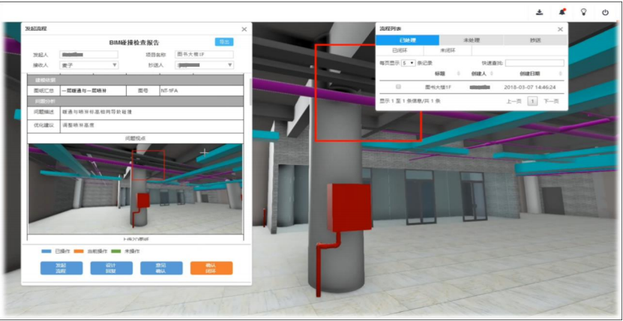Click the problem viewpoint thumbnail image
623x321 pixels.
click(135, 189)
